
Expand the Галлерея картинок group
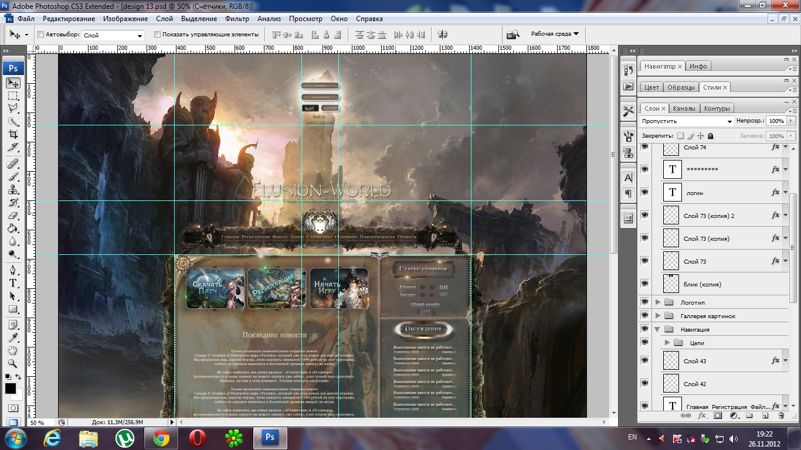pos(658,316)
